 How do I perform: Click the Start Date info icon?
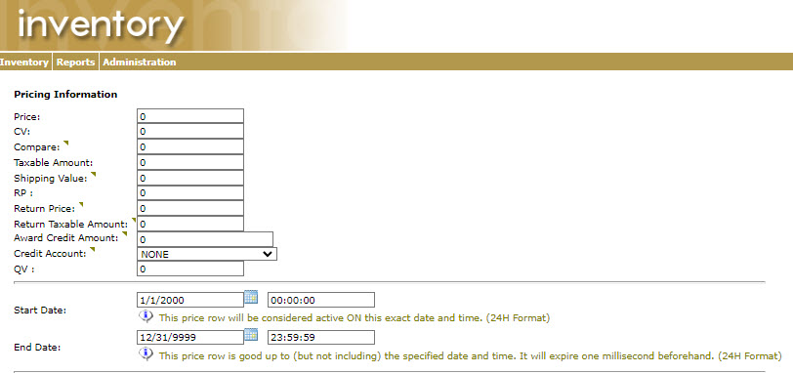(146, 317)
